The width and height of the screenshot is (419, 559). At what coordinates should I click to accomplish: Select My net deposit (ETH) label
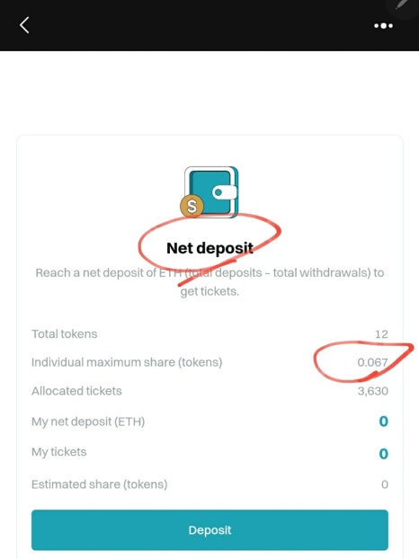click(x=88, y=421)
